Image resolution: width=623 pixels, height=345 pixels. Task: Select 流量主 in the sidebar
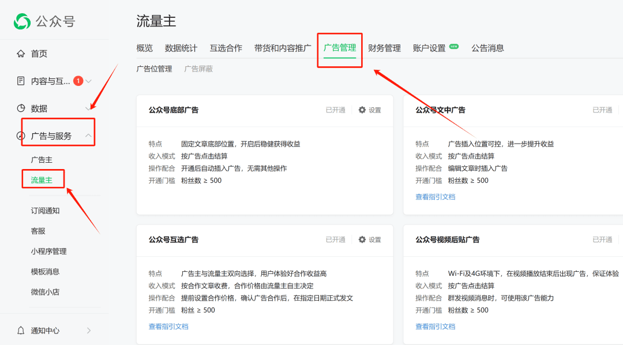click(x=42, y=180)
